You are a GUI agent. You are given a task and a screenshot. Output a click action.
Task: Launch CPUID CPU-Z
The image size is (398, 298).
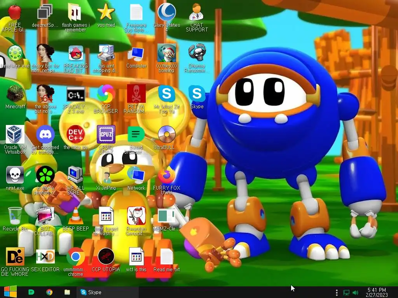(x=106, y=135)
